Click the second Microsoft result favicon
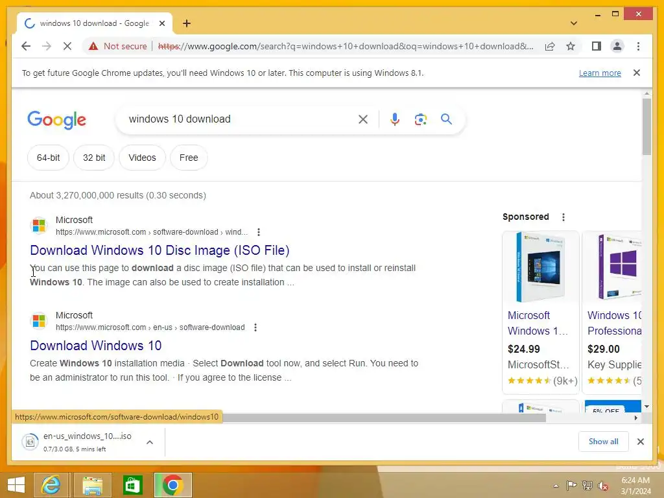This screenshot has height=498, width=664. pos(39,321)
